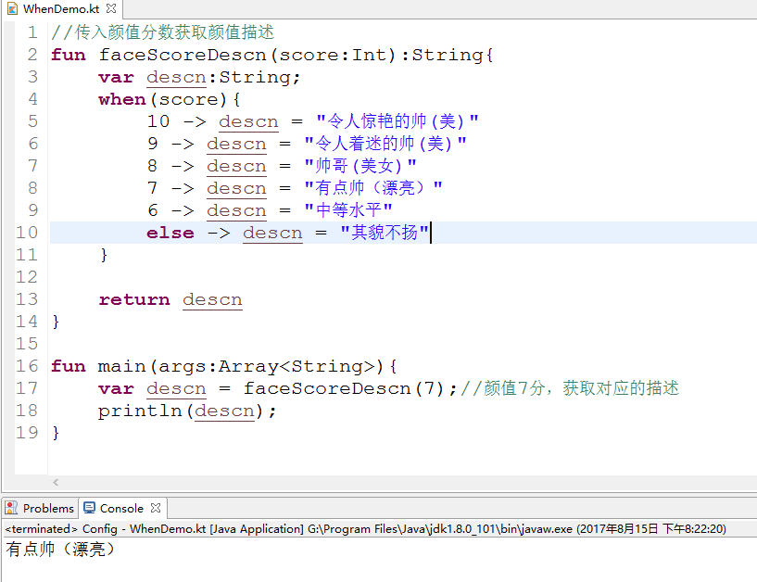Screen dimensions: 757x582
Task: Click the 'return' keyword on line 13
Action: pyautogui.click(x=134, y=299)
